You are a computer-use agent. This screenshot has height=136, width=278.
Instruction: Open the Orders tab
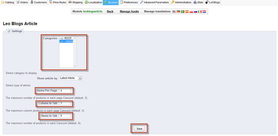pyautogui.click(x=22, y=2)
